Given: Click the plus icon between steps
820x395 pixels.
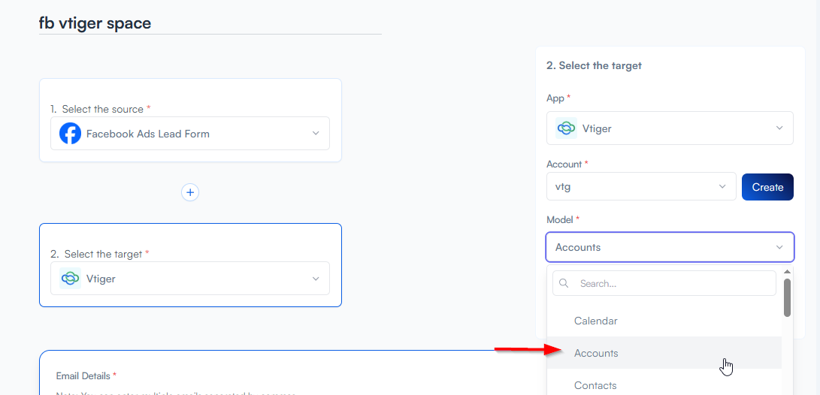Looking at the screenshot, I should [190, 192].
